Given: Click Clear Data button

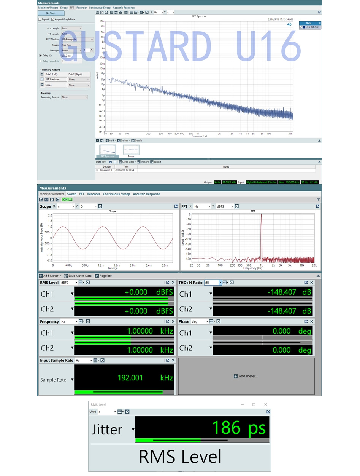Looking at the screenshot, I should coord(127,162).
